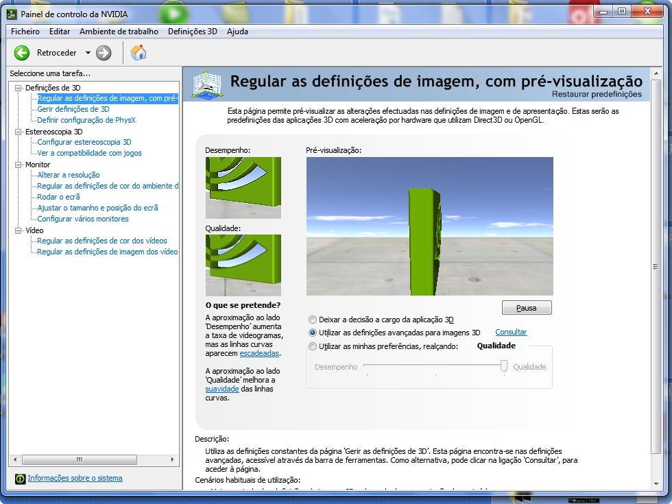Click the main panel vertical scrollbar thumb
This screenshot has width=672, height=504.
[656, 267]
